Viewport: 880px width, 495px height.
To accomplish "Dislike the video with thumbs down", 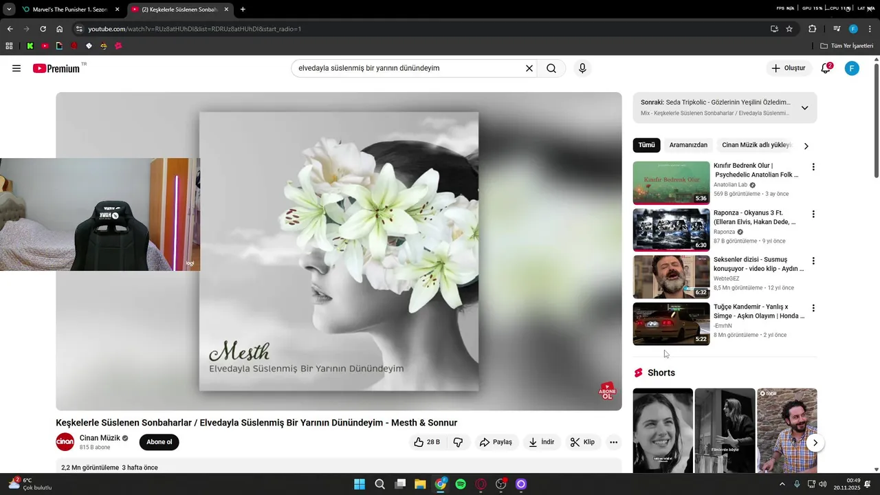I will click(x=459, y=442).
